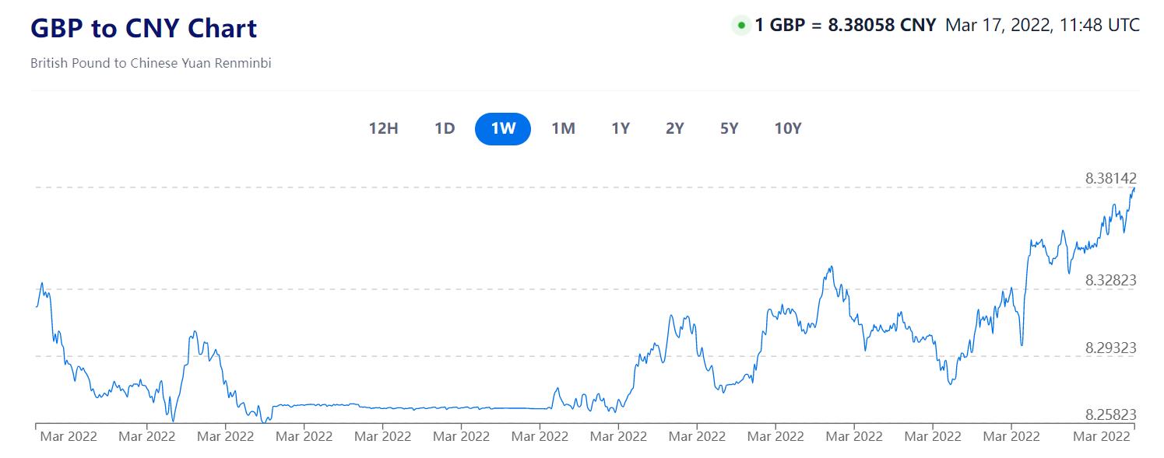Select the 2Y time range

tap(675, 128)
